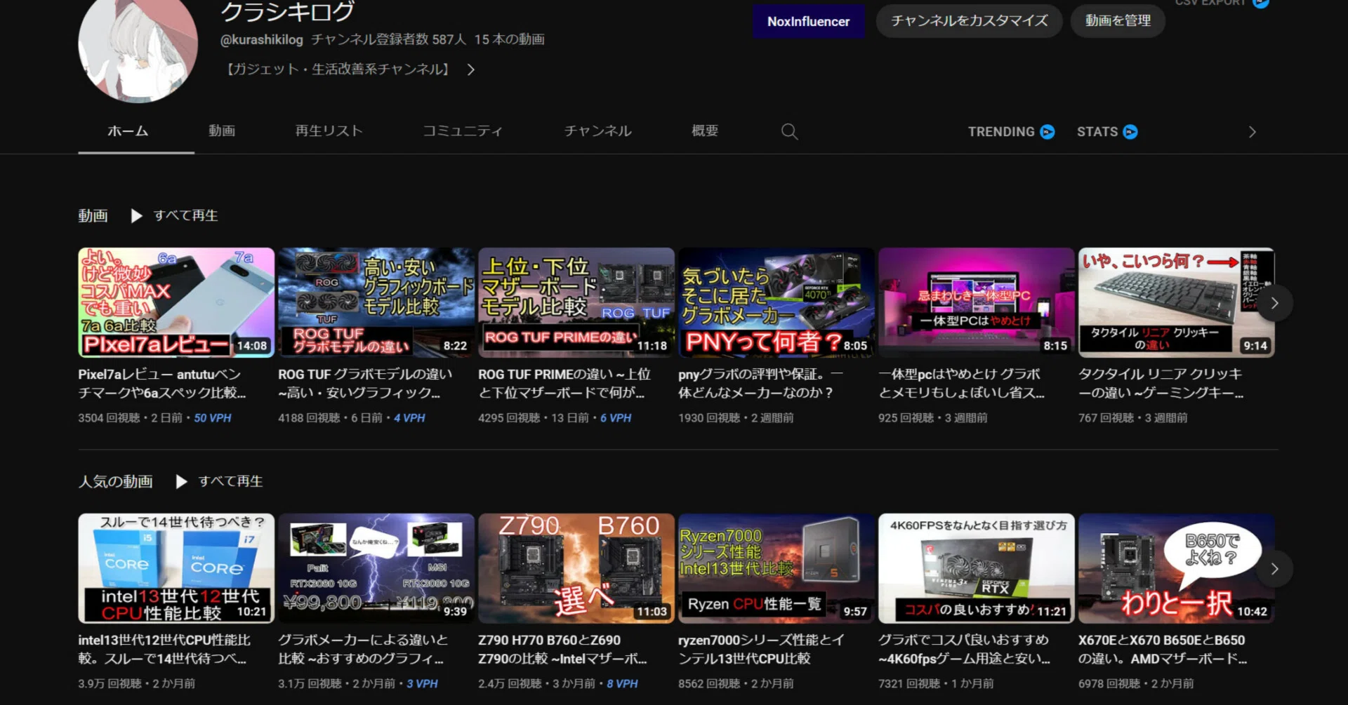Click title 一体型pcはやめとけ グラボ
Viewport: 1348px width, 705px height.
(961, 384)
